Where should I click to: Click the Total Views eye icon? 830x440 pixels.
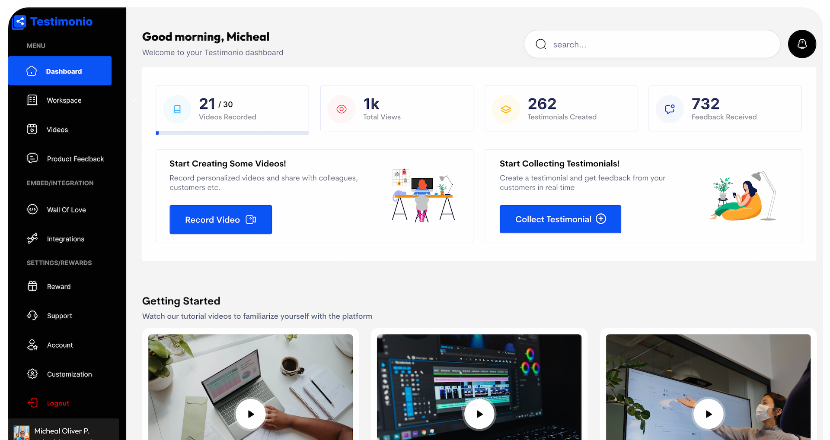[342, 109]
